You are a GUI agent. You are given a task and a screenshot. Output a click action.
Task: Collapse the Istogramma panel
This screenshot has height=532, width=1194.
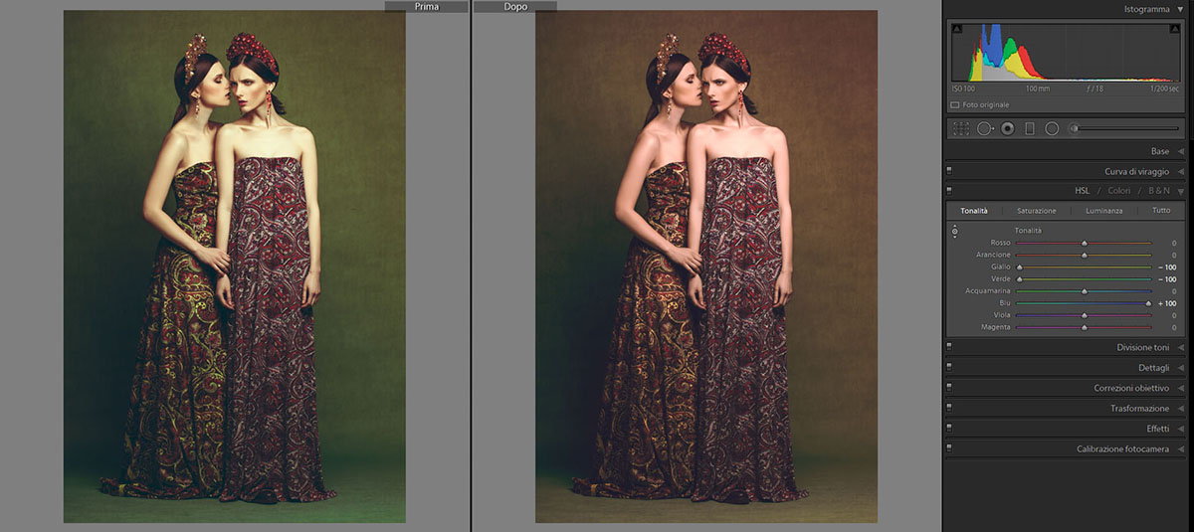[1180, 8]
